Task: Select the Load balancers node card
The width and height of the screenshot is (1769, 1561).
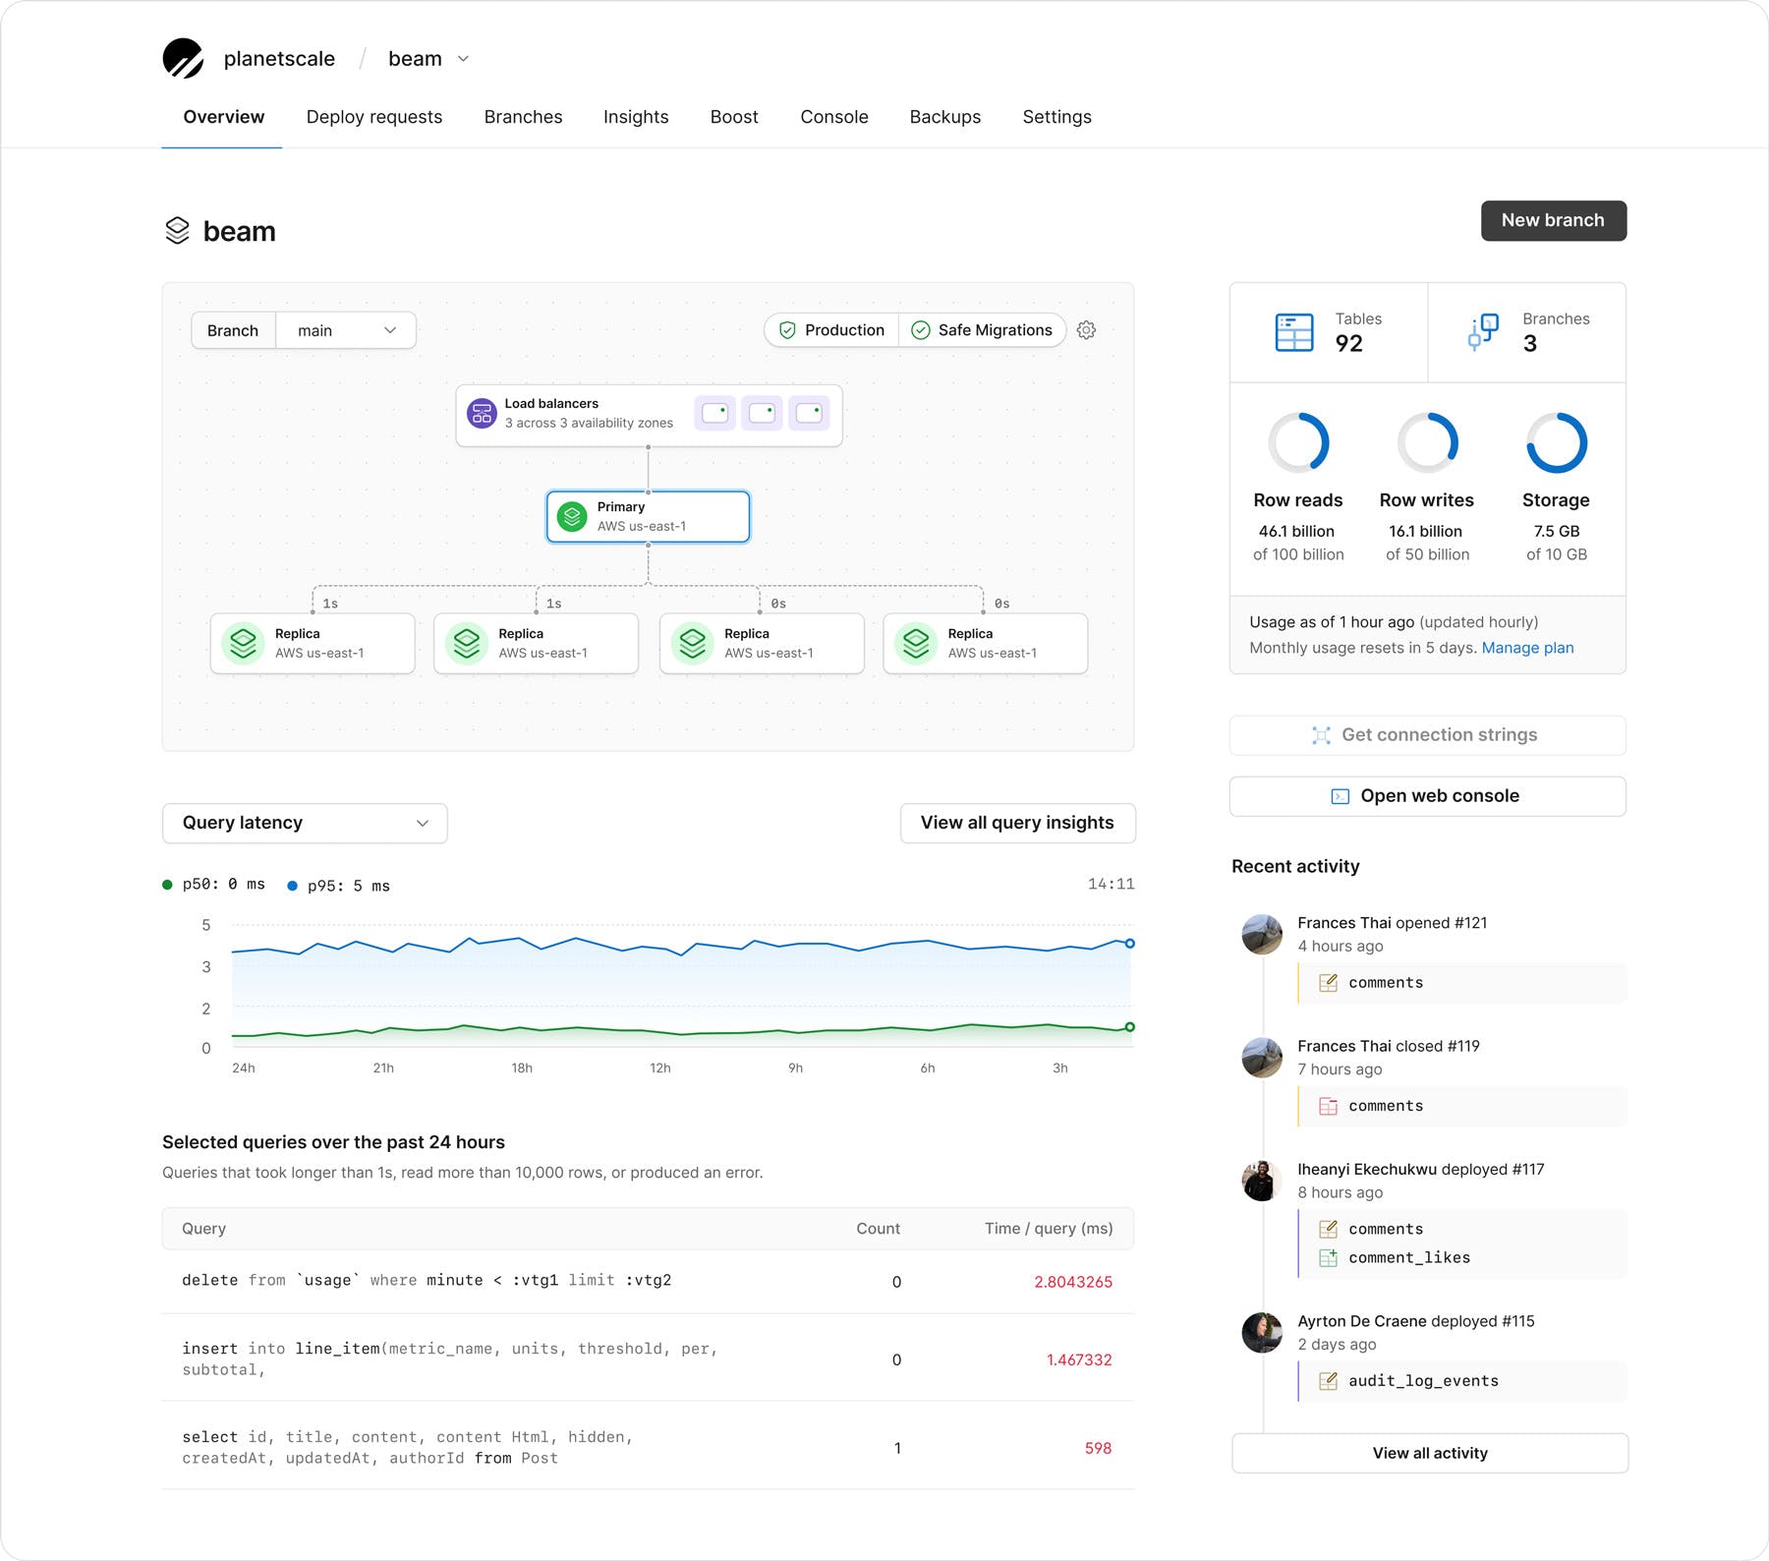Action: click(x=649, y=415)
